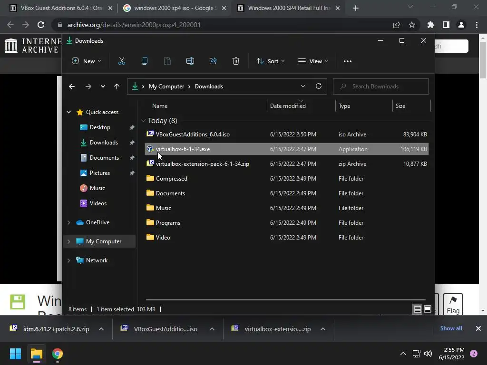The width and height of the screenshot is (487, 365).
Task: Expand the My Computer tree node
Action: (68, 241)
